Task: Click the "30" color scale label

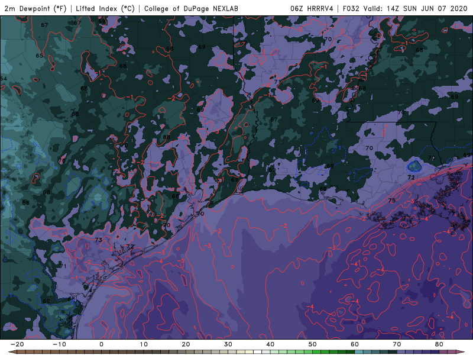Action: click(x=228, y=344)
